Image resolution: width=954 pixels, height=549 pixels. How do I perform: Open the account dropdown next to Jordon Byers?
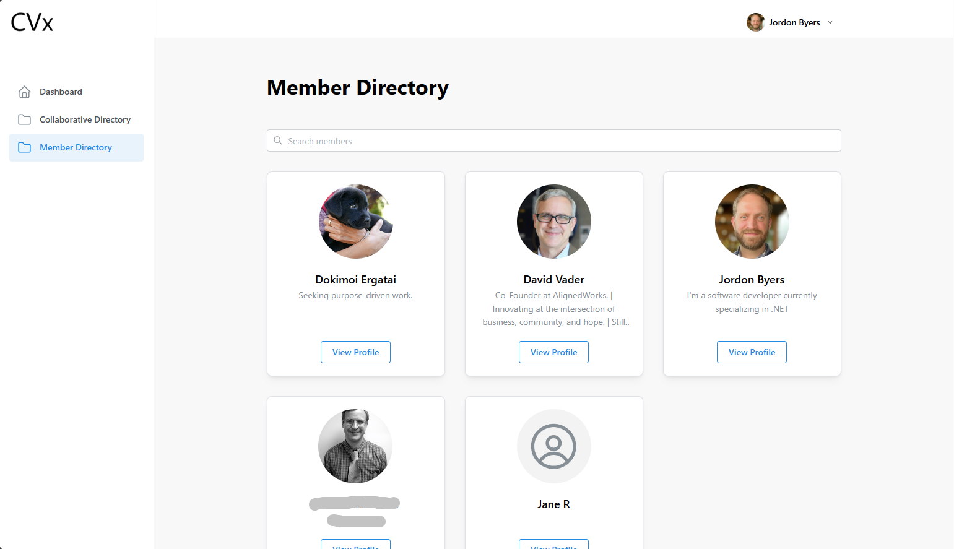click(x=830, y=22)
